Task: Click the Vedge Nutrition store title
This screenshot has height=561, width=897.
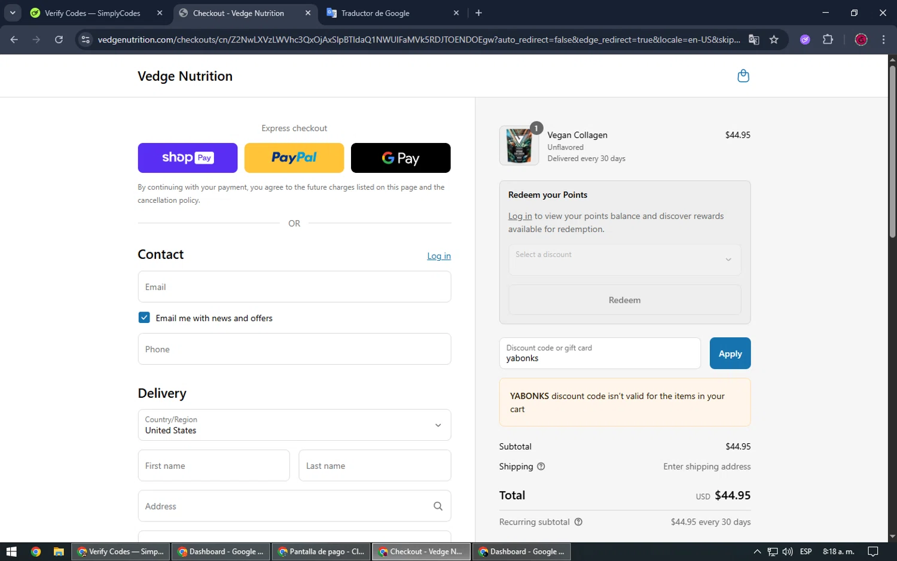Action: [x=185, y=76]
